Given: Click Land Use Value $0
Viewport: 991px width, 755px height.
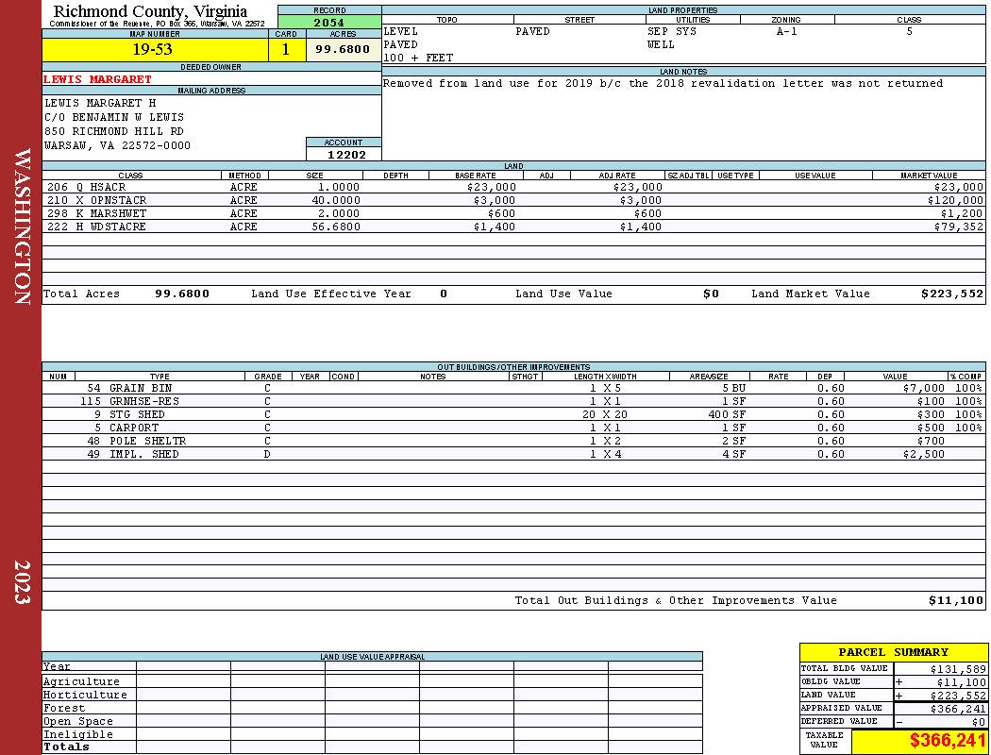Looking at the screenshot, I should point(711,294).
